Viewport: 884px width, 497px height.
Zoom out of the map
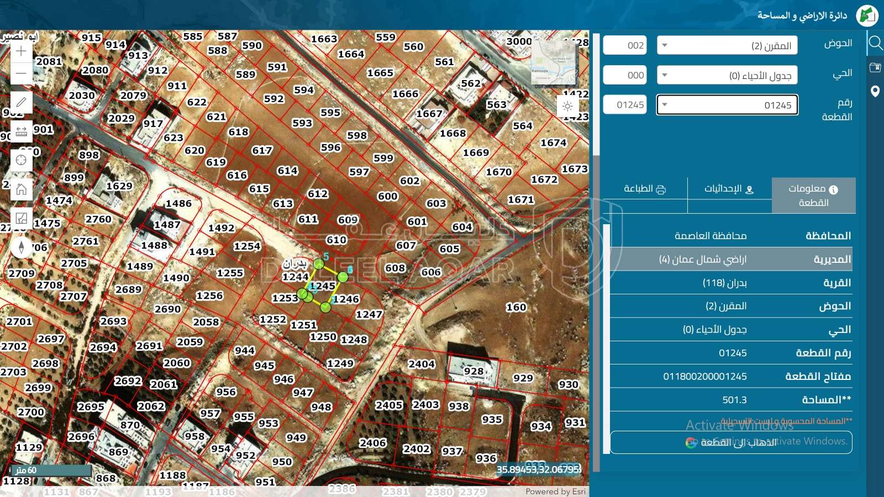[21, 73]
